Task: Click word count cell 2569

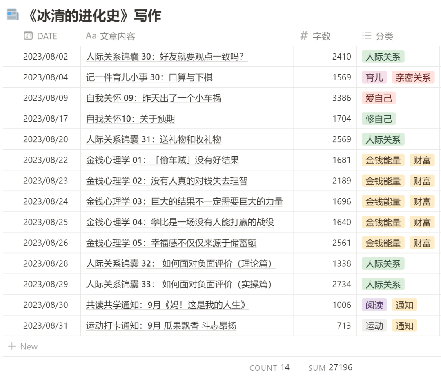Action: [325, 139]
